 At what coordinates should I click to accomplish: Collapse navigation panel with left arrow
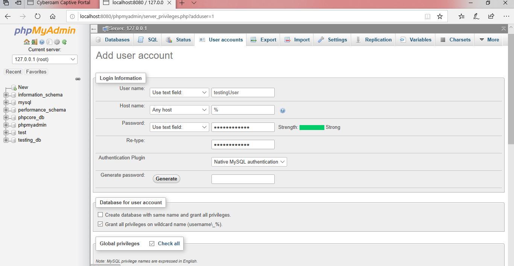click(x=94, y=29)
